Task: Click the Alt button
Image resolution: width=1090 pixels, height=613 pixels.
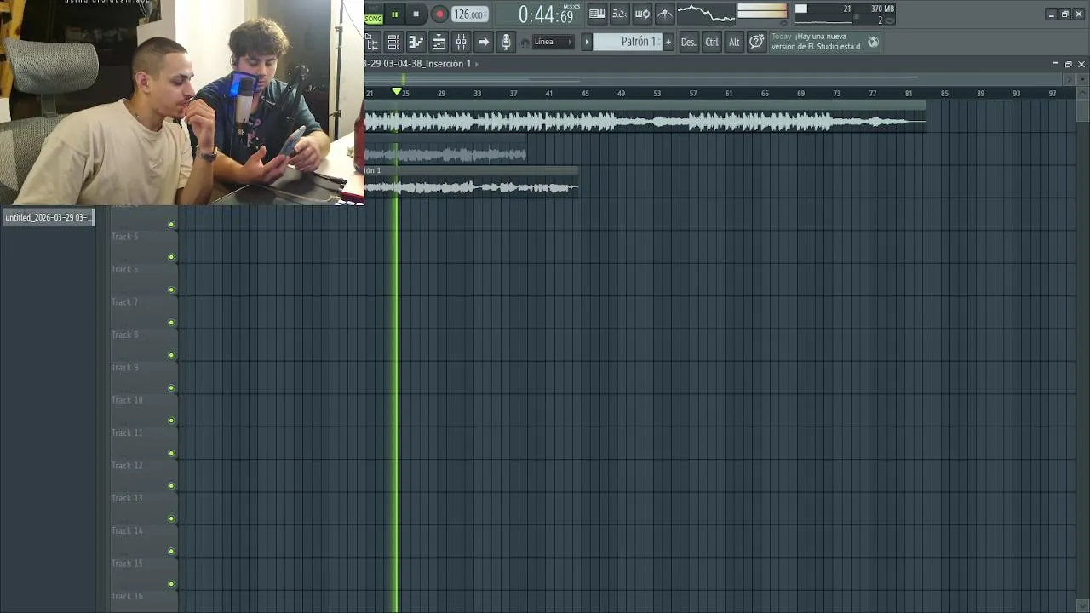Action: click(734, 42)
